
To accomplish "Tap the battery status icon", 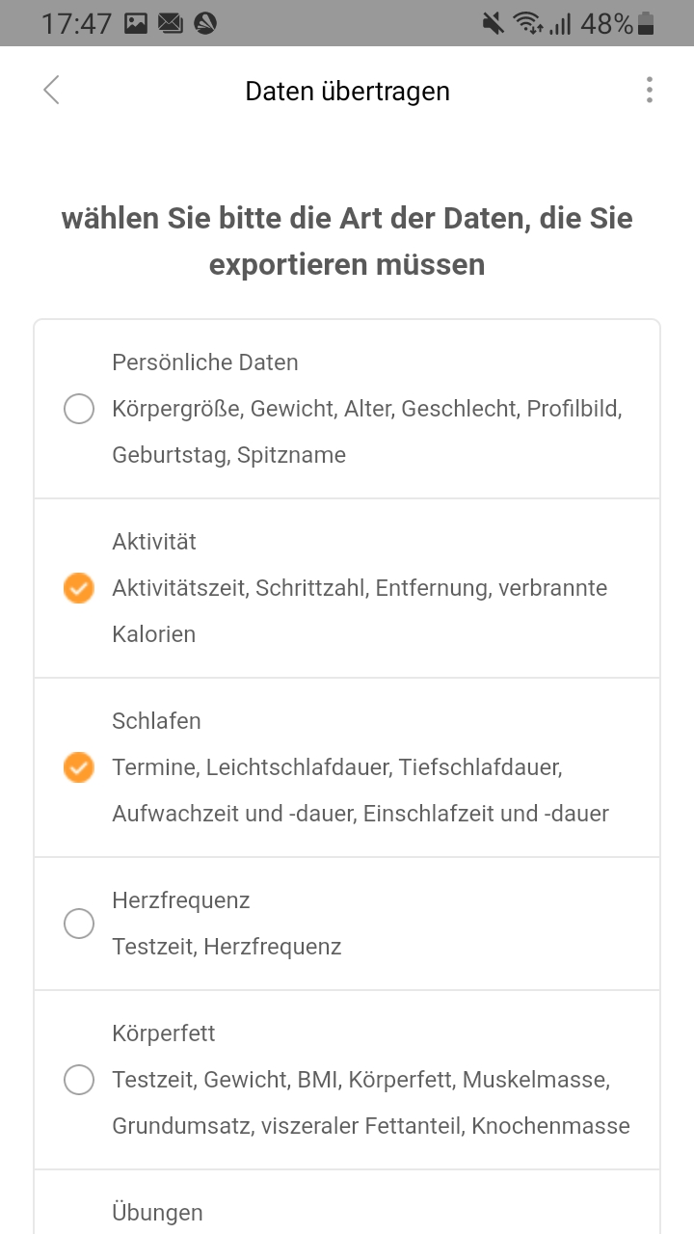I will click(x=646, y=23).
